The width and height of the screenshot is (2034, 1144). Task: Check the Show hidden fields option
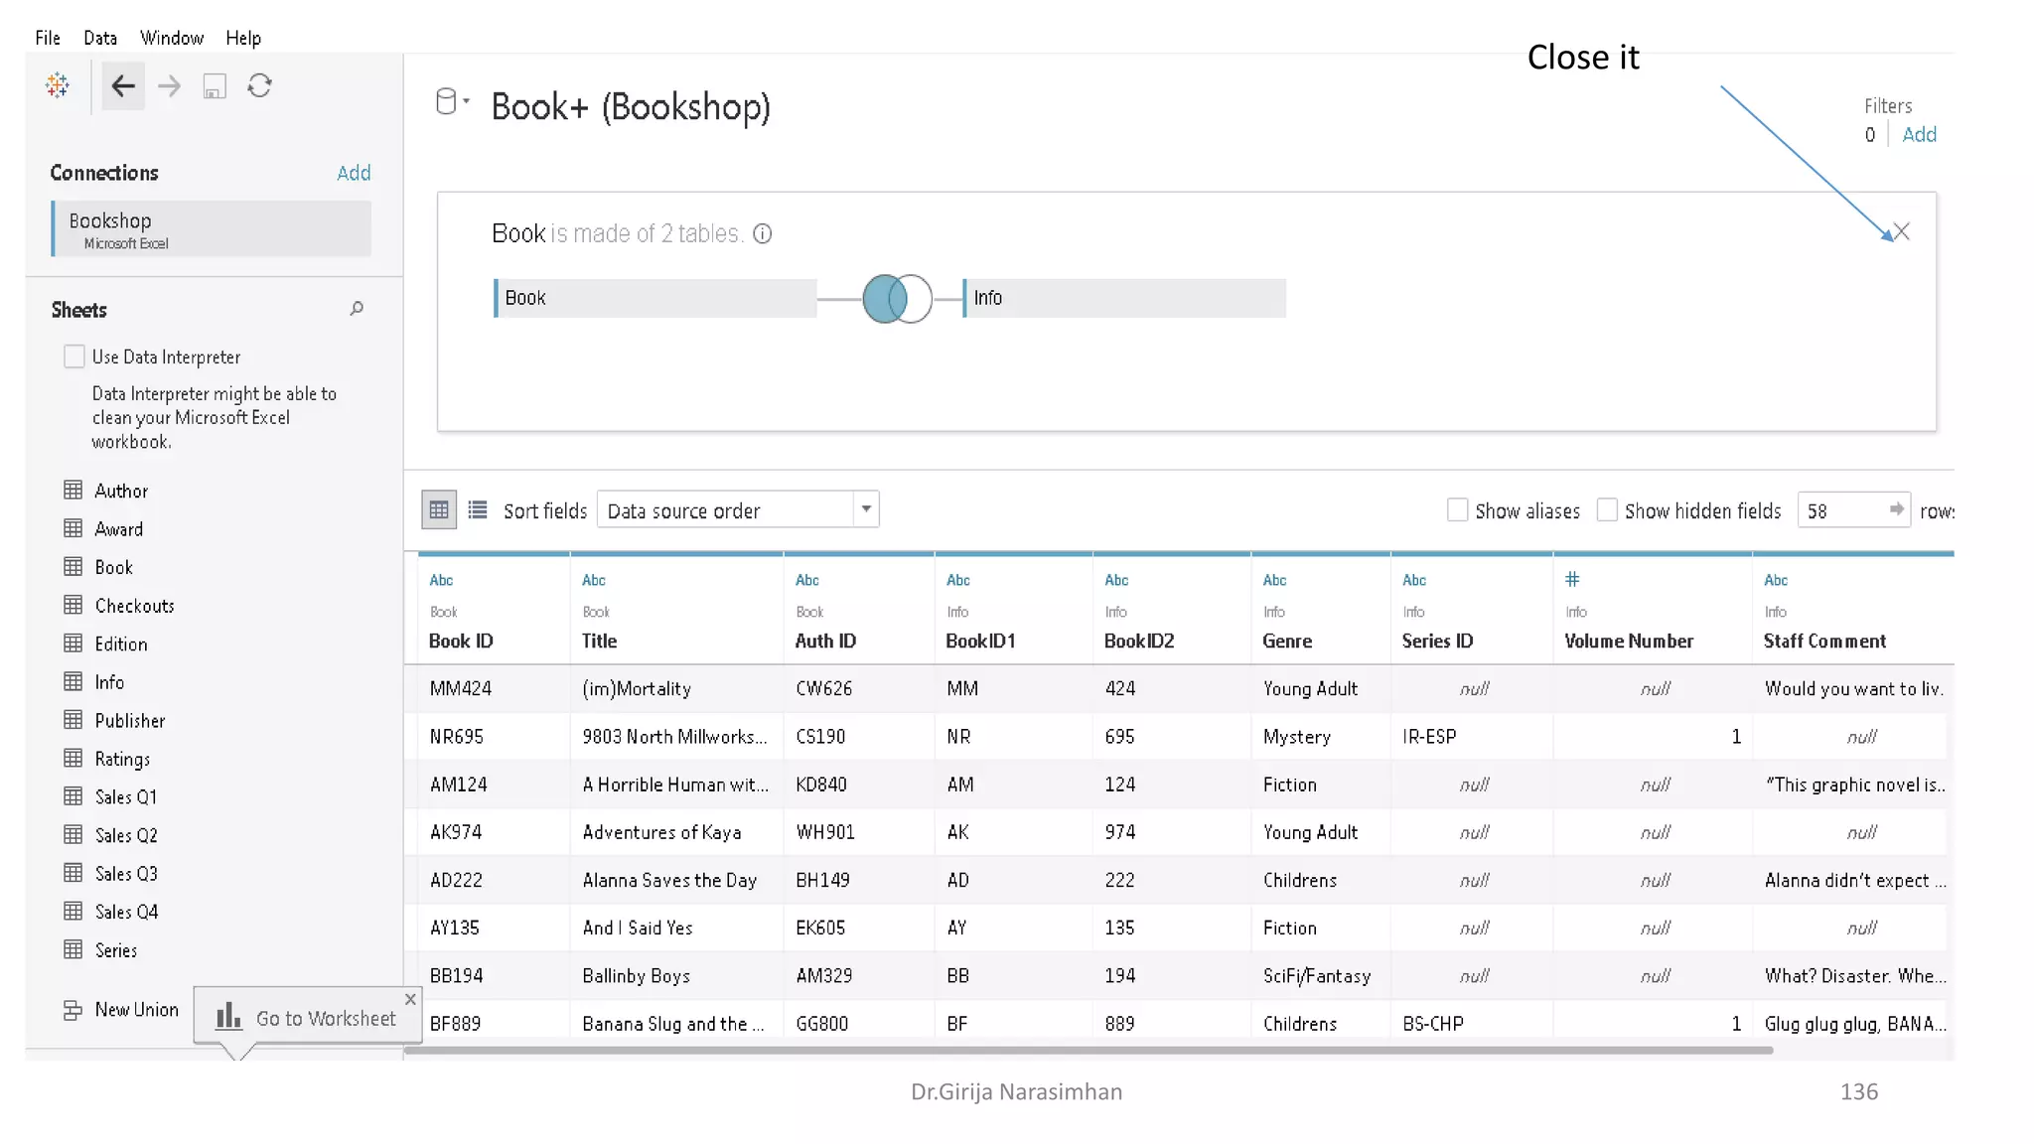tap(1607, 510)
